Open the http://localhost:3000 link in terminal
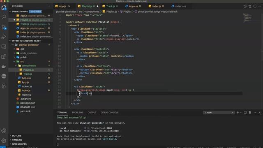Screen dimensions: 263x148 98,128
